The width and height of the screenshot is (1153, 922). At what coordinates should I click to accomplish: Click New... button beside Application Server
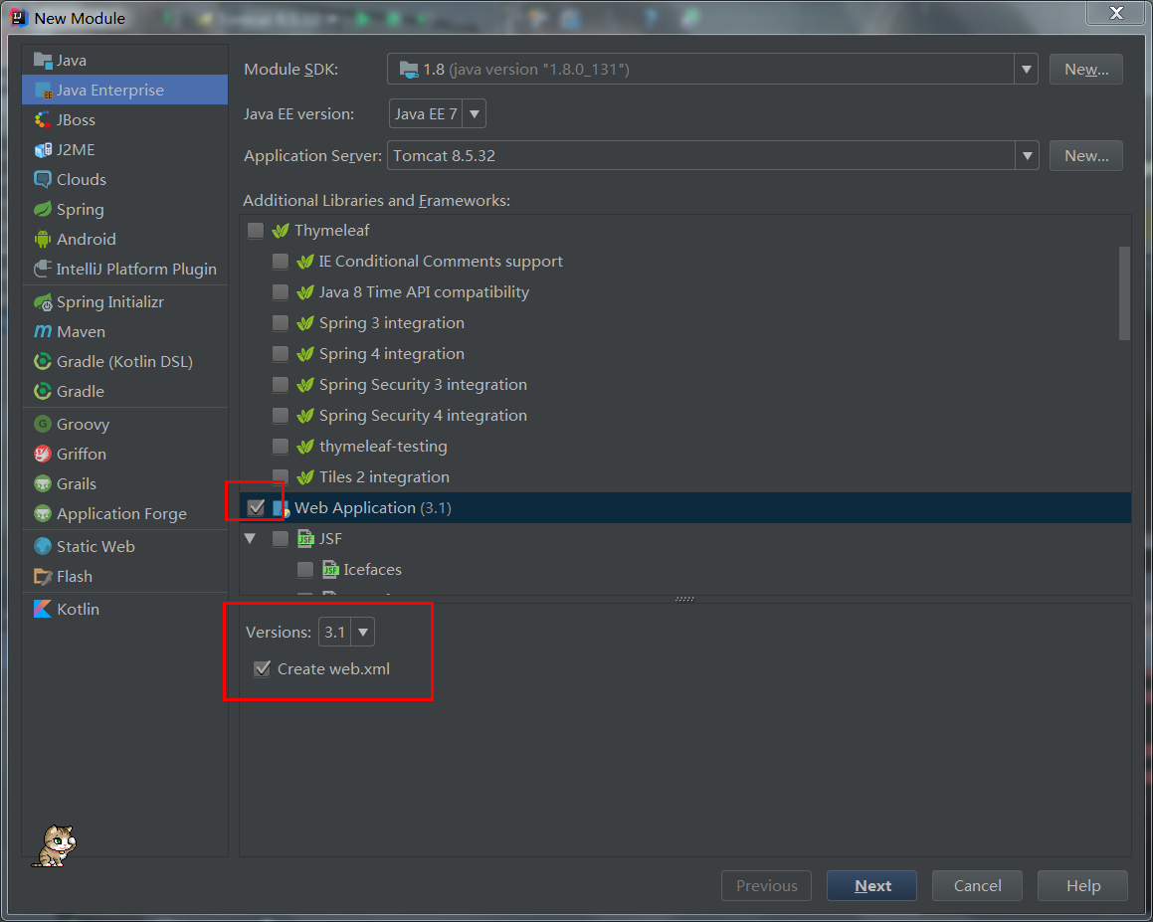1086,156
